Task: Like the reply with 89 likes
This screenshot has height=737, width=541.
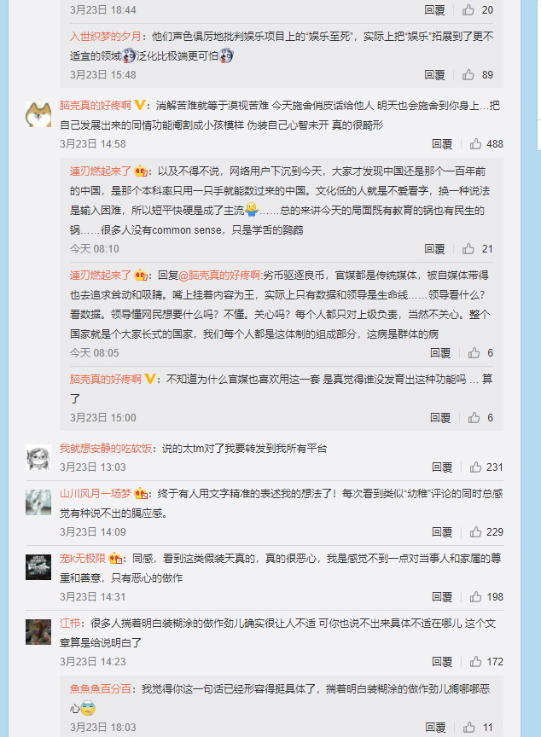Action: [x=468, y=75]
